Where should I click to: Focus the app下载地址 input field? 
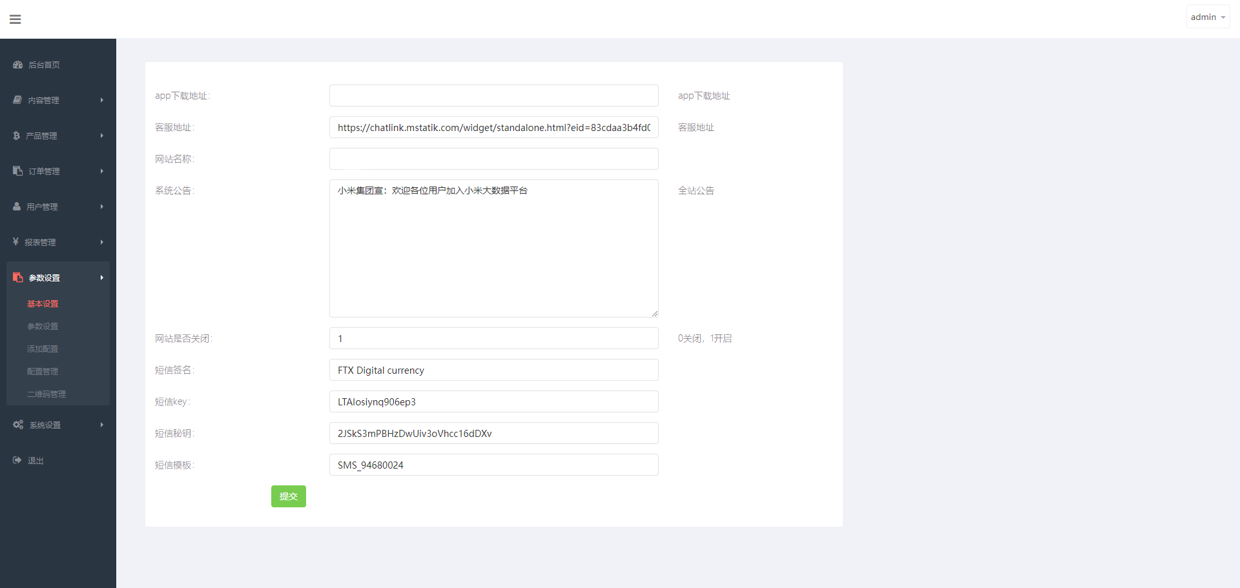[x=494, y=96]
